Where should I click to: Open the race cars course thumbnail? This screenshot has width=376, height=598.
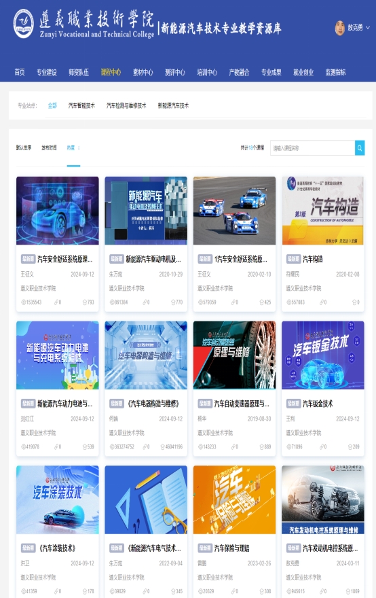234,211
